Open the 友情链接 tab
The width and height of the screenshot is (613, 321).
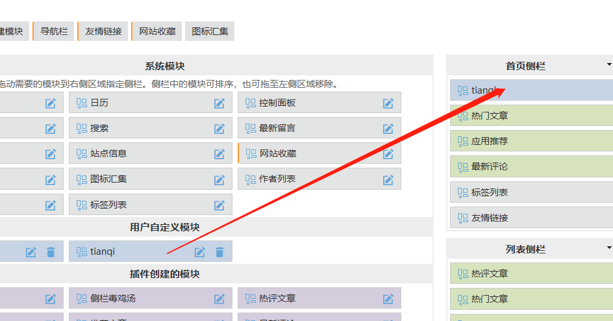pos(103,31)
